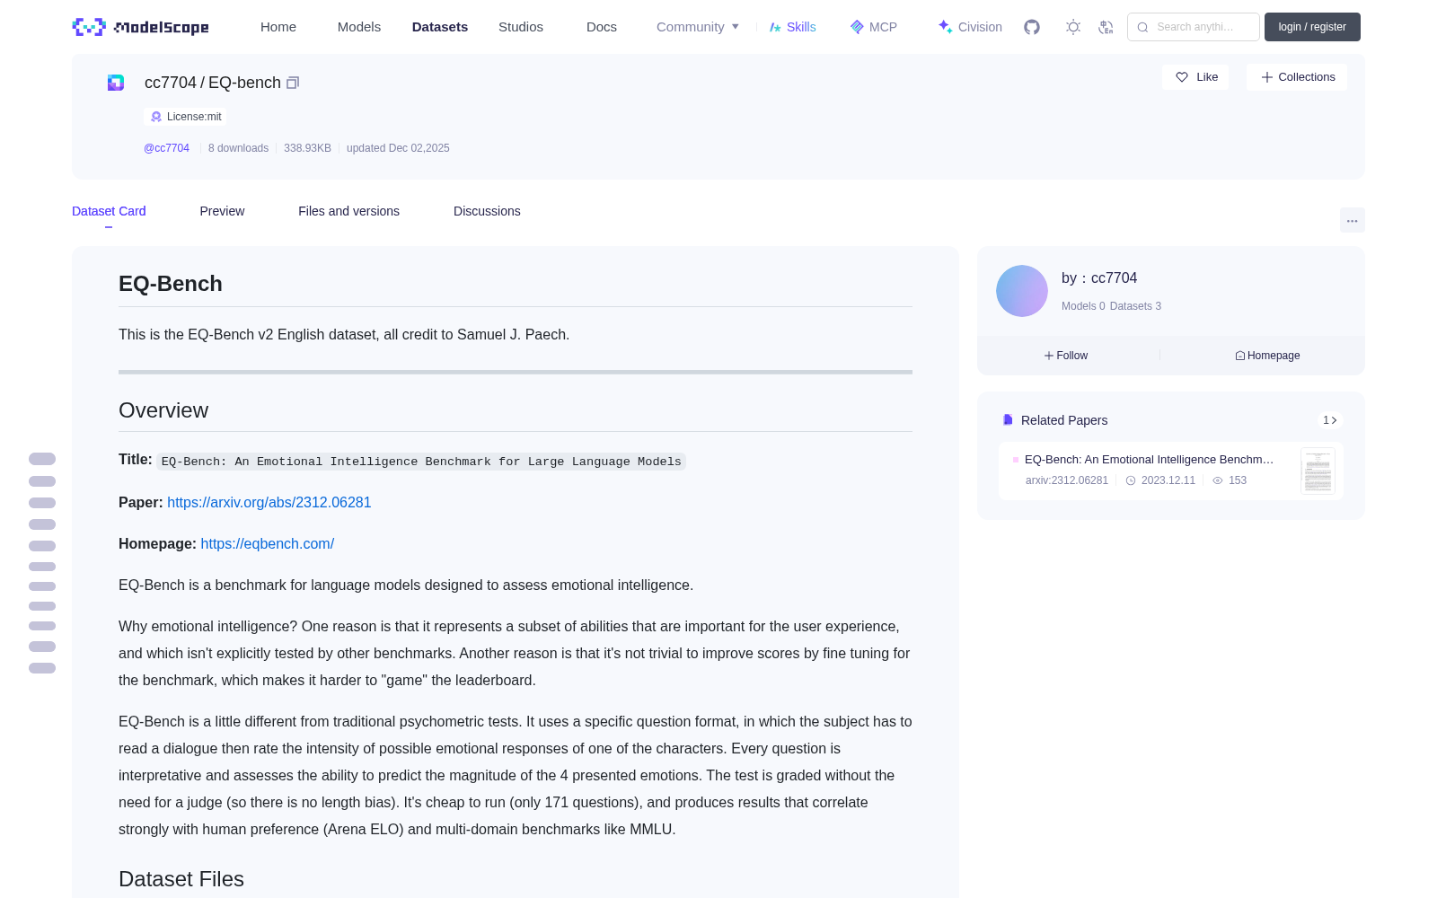Click the ModelScope logo
The image size is (1437, 898).
141,27
